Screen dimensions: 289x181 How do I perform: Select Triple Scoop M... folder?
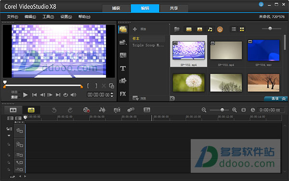[148, 45]
